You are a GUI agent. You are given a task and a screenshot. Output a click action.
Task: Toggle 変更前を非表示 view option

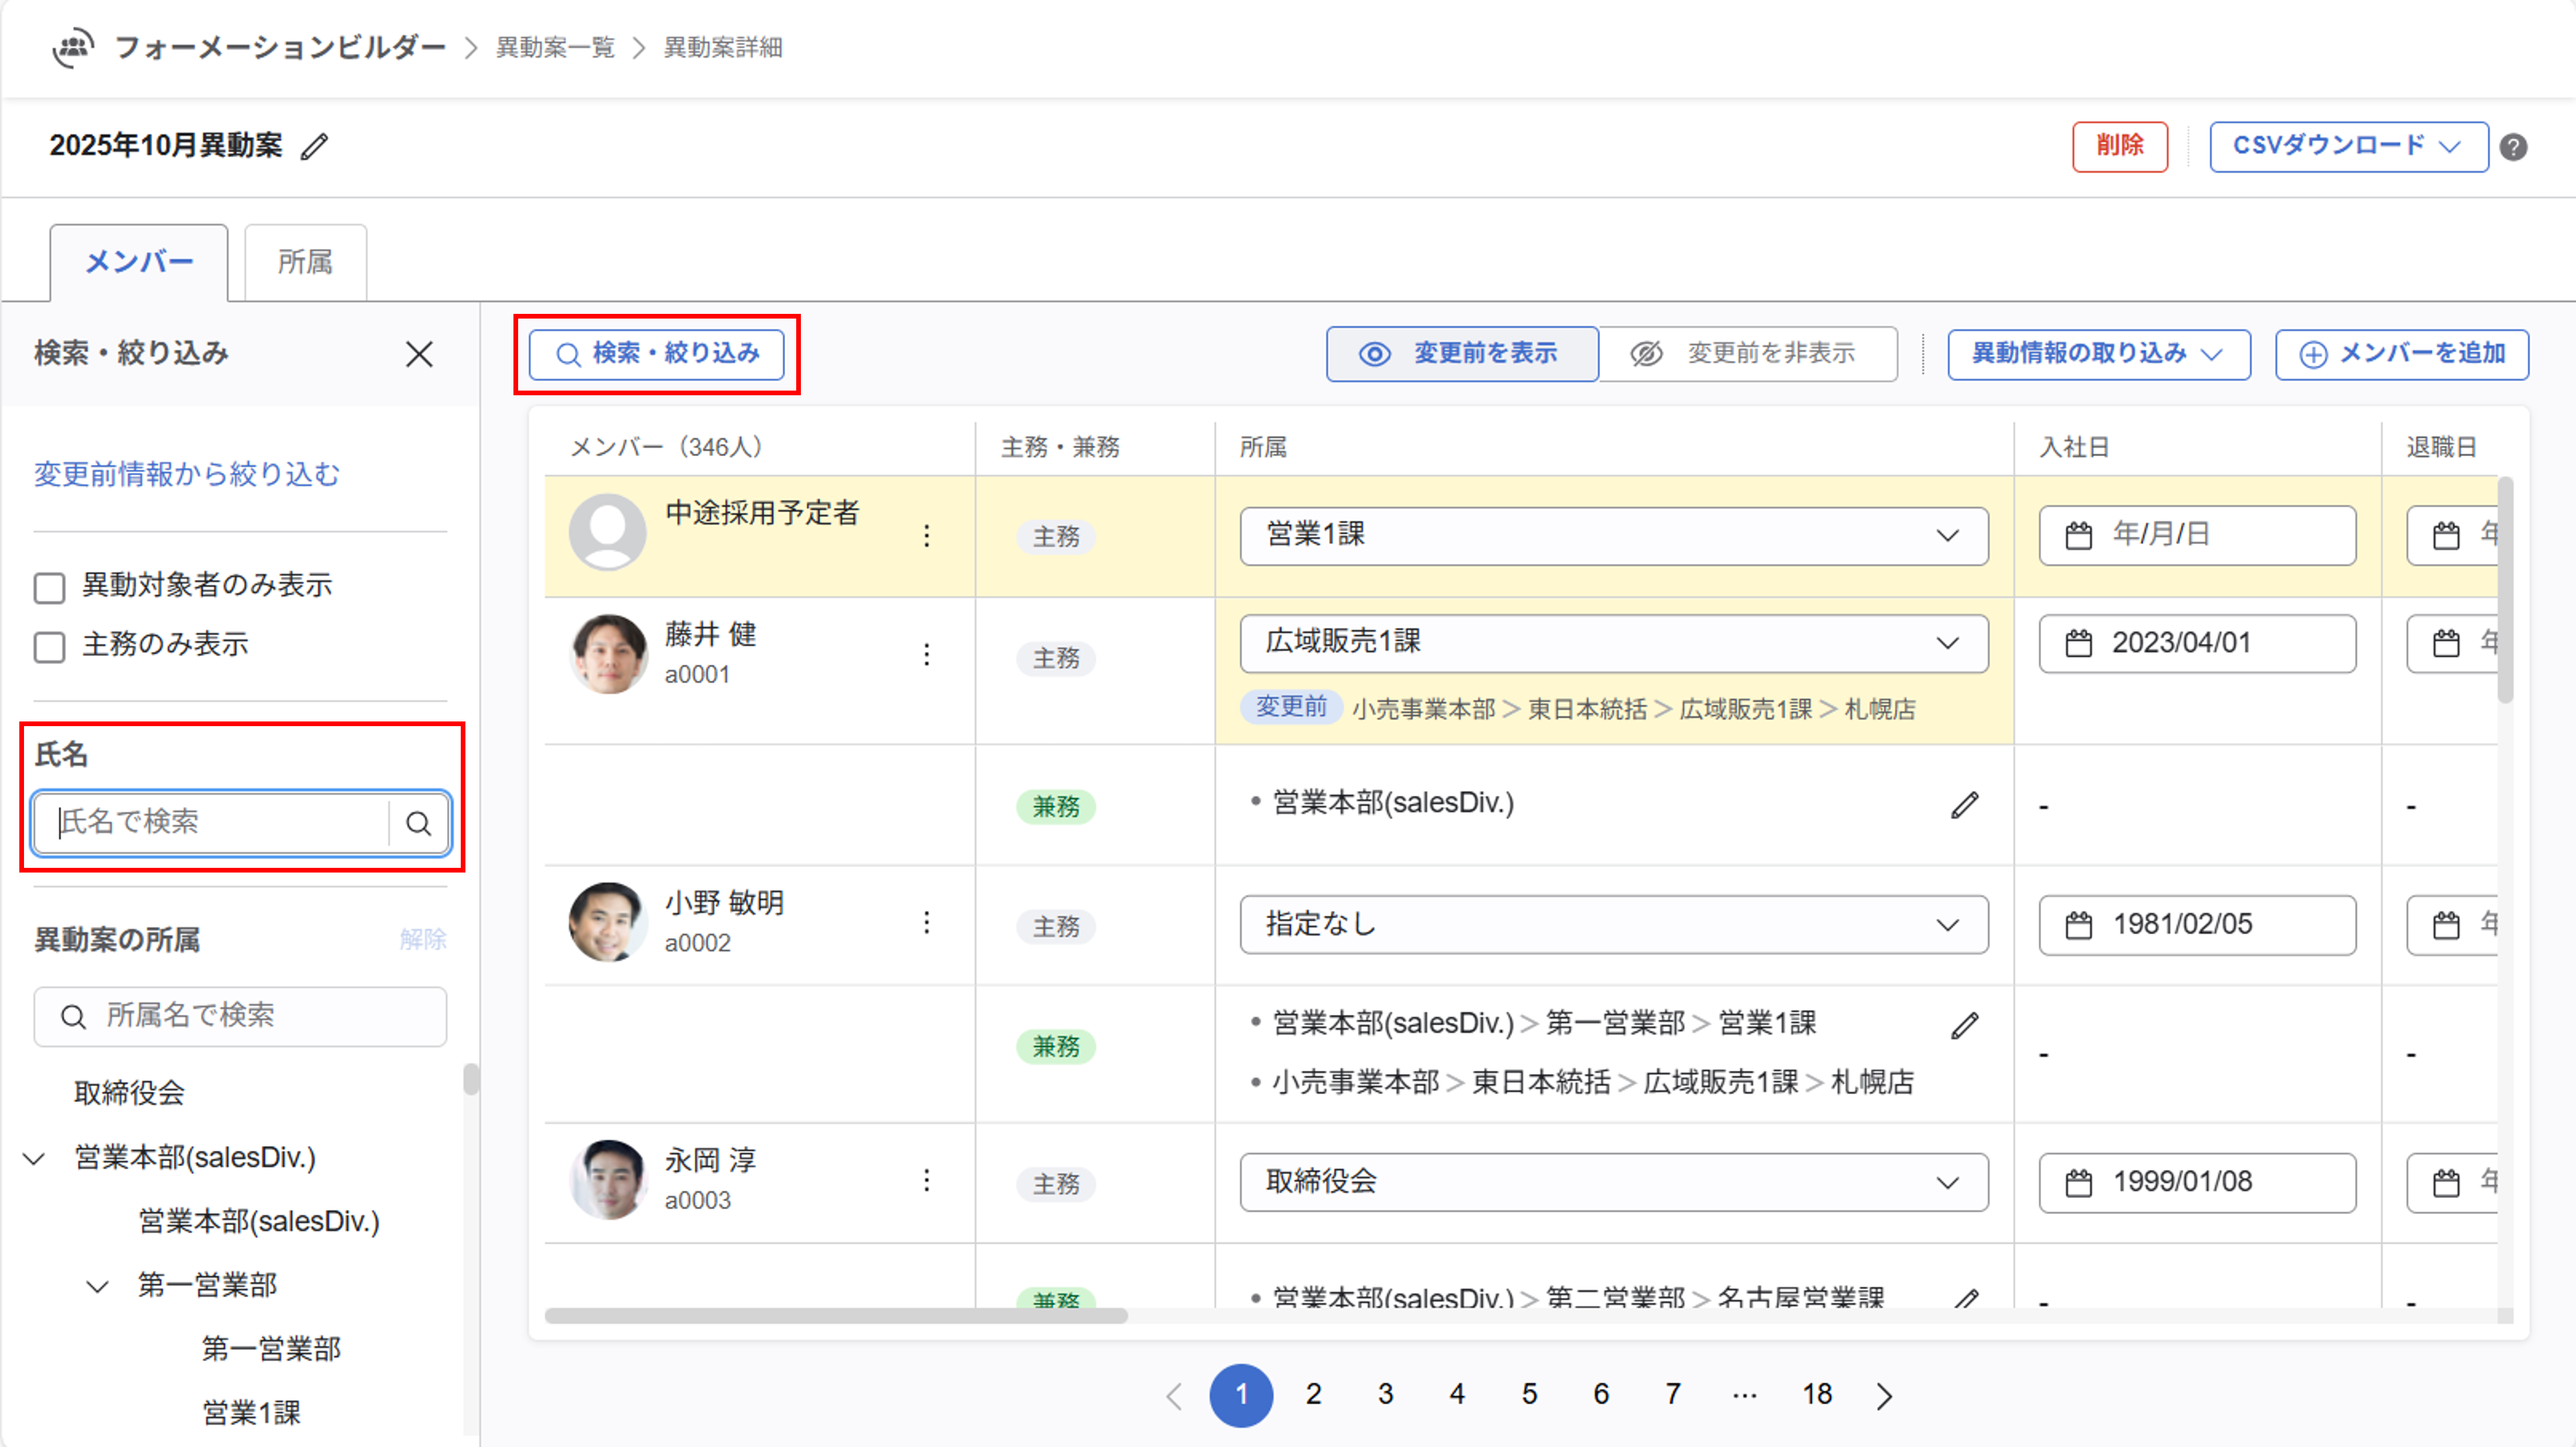pyautogui.click(x=1747, y=354)
